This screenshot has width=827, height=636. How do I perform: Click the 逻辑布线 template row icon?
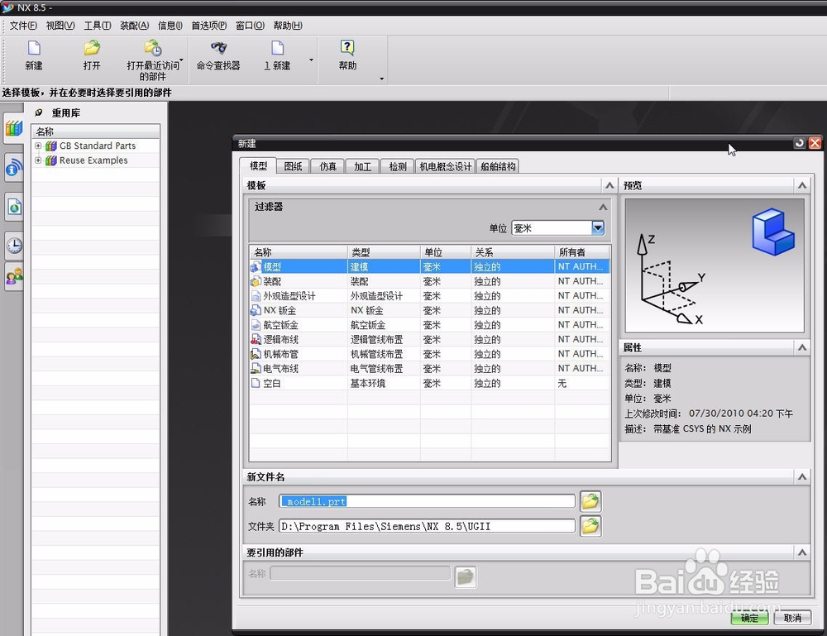pos(256,340)
